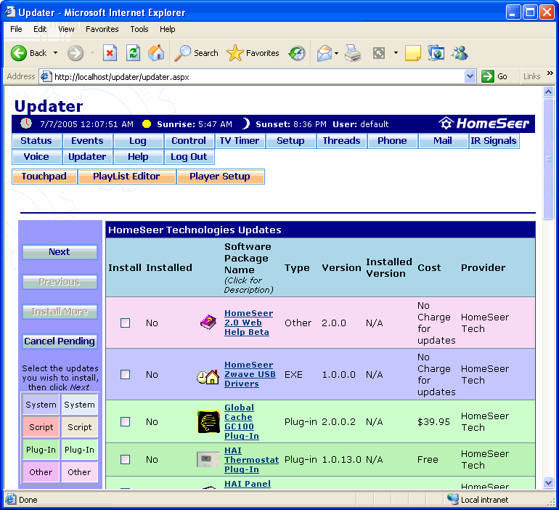Click the Messenger people icon
Image resolution: width=559 pixels, height=510 pixels.
click(460, 53)
